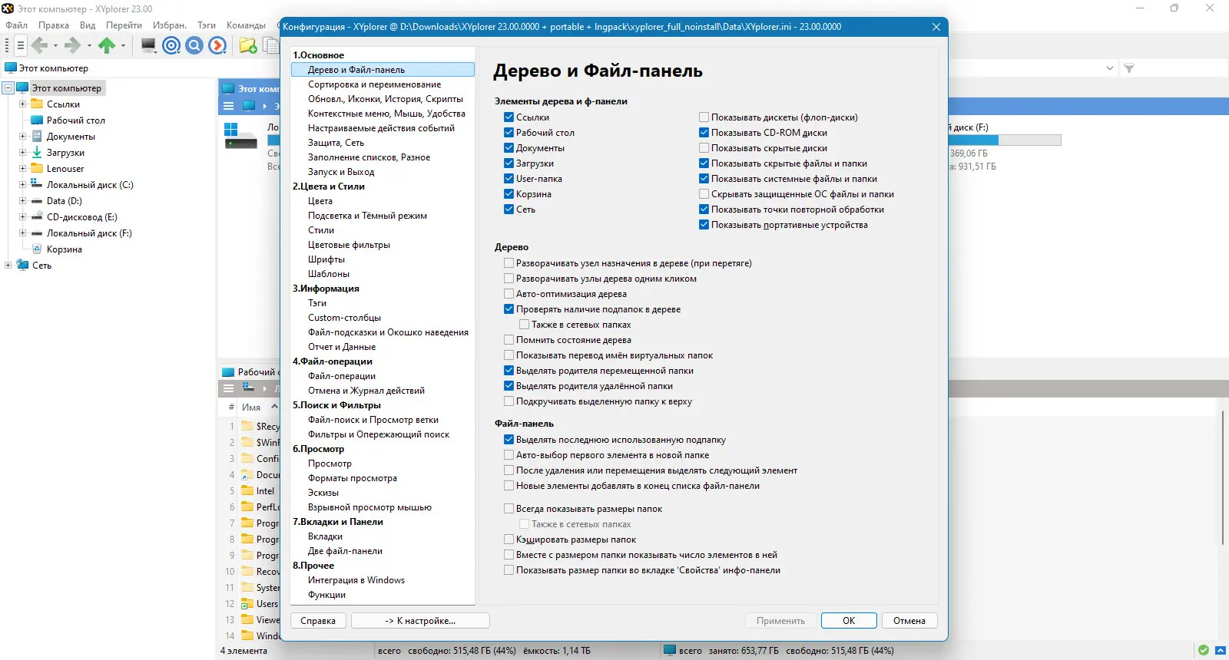Viewport: 1229px width, 660px height.
Task: Select Цвета in configuration category list
Action: [x=320, y=201]
